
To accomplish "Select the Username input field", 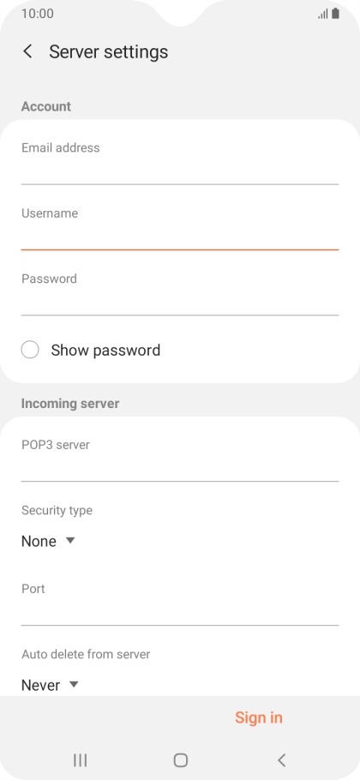I will click(180, 227).
